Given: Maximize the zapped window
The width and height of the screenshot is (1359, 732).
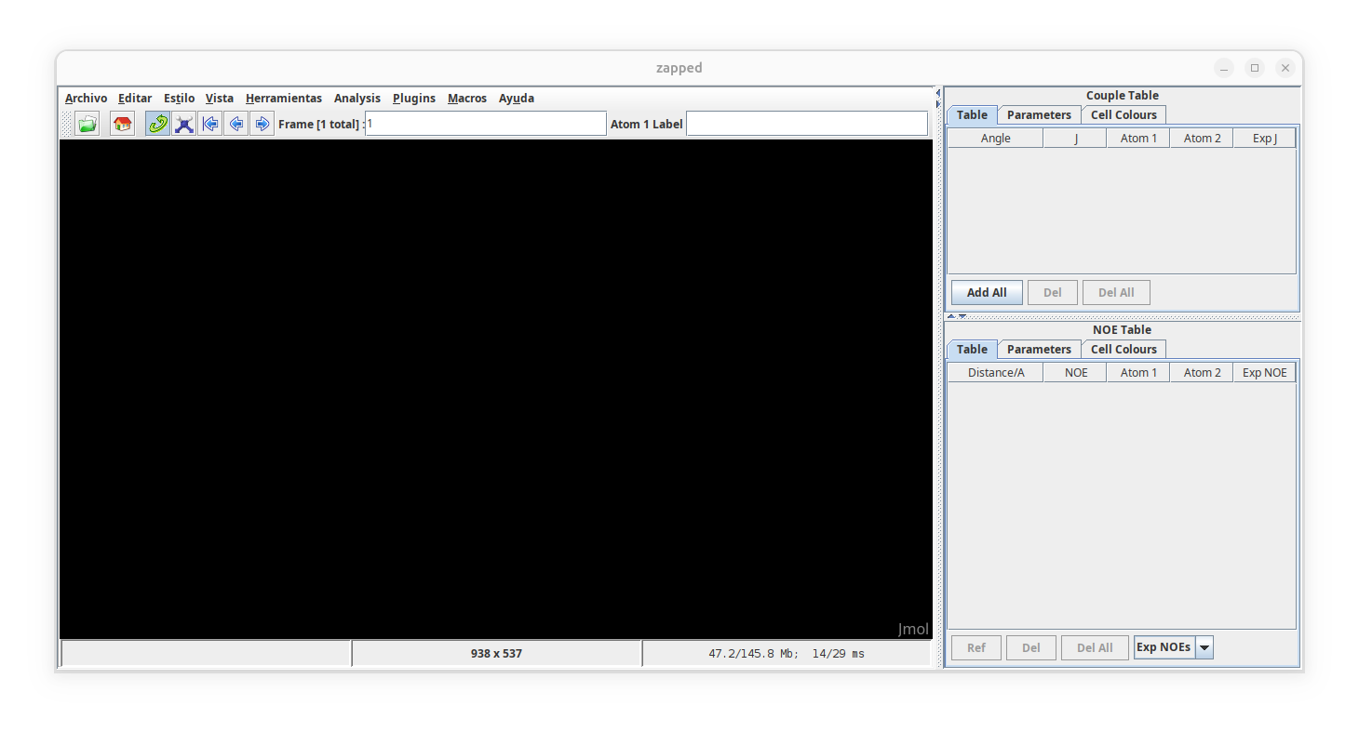Looking at the screenshot, I should 1255,68.
